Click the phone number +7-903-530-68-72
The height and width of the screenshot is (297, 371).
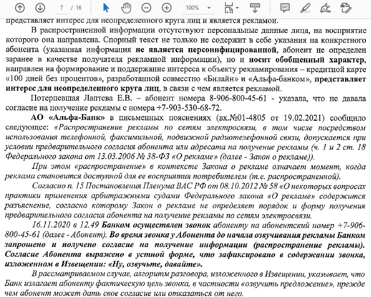tap(184, 107)
